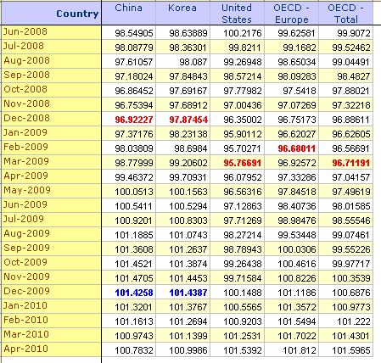Select red OECD Europe value 96.68011
Image resolution: width=381 pixels, height=363 pixels.
pos(297,148)
